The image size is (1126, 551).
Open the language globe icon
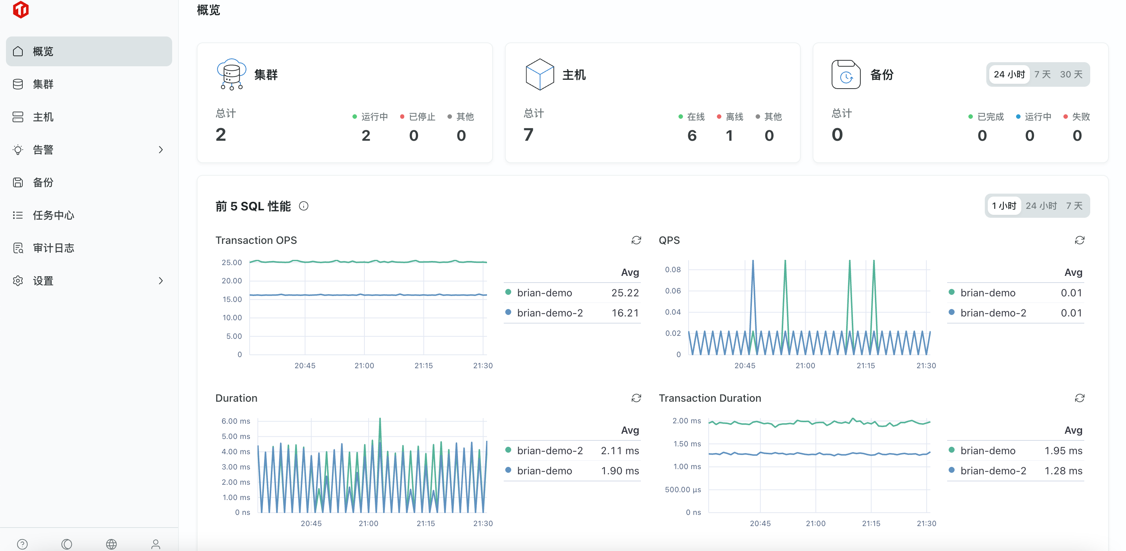point(111,544)
